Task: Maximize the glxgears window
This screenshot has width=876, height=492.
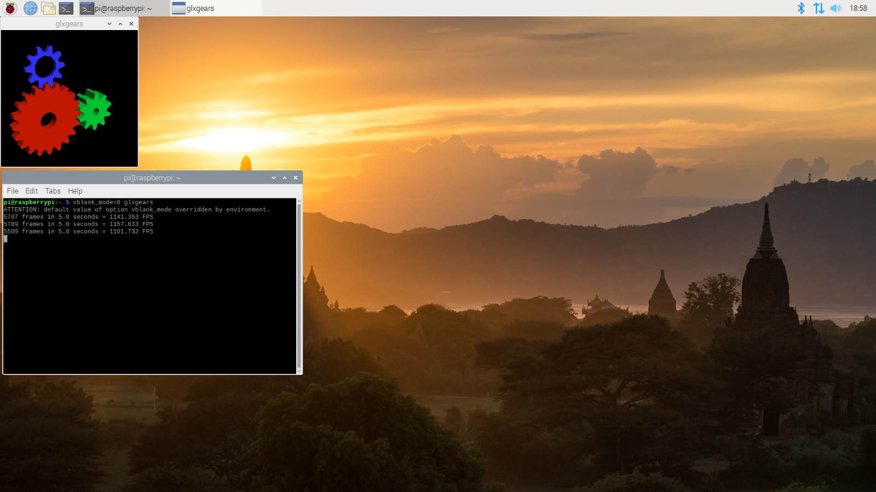Action: pos(120,24)
